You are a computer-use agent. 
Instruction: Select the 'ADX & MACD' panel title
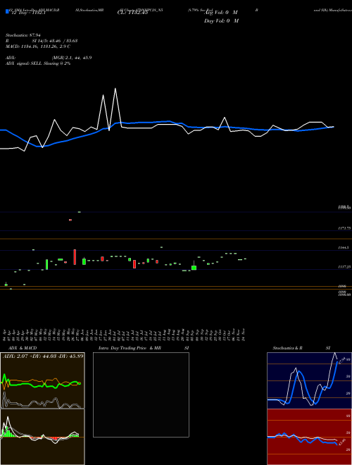[x=23, y=348]
